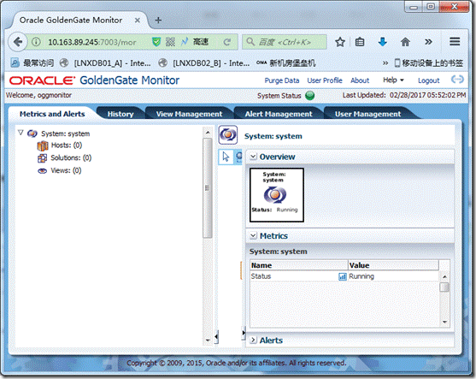Click metrics table scroll down arrow
This screenshot has height=379, width=476.
click(444, 322)
